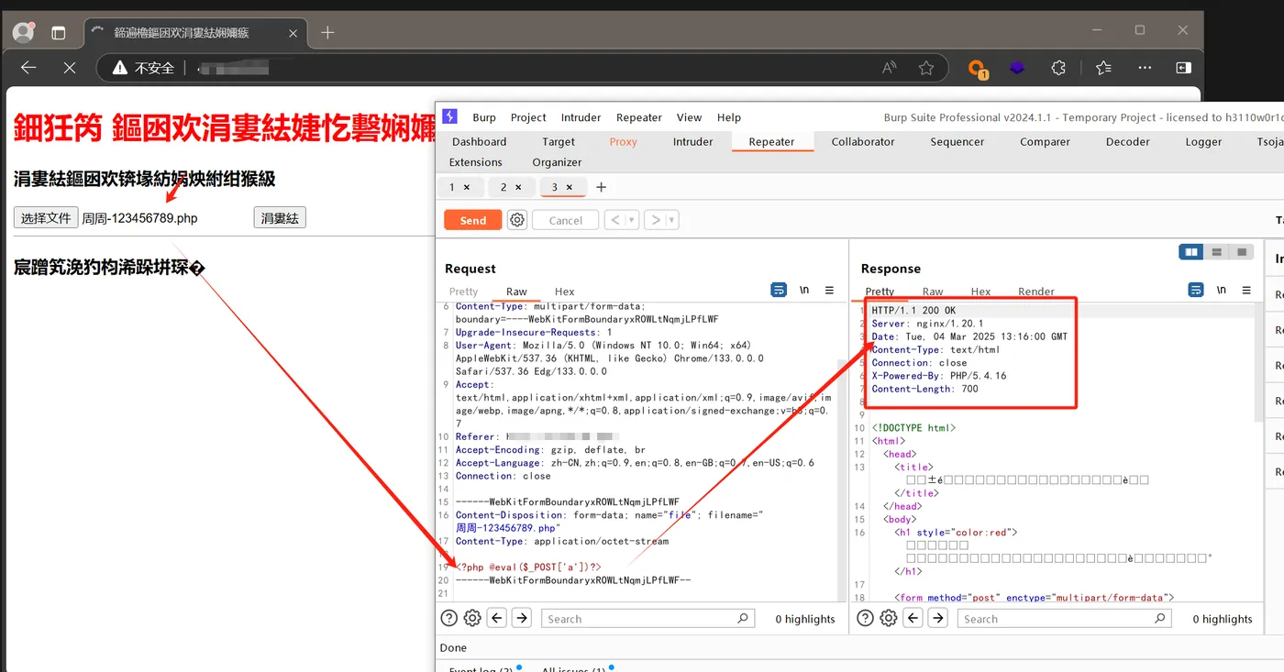Switch to the Logger tab
The width and height of the screenshot is (1284, 672).
click(x=1203, y=141)
